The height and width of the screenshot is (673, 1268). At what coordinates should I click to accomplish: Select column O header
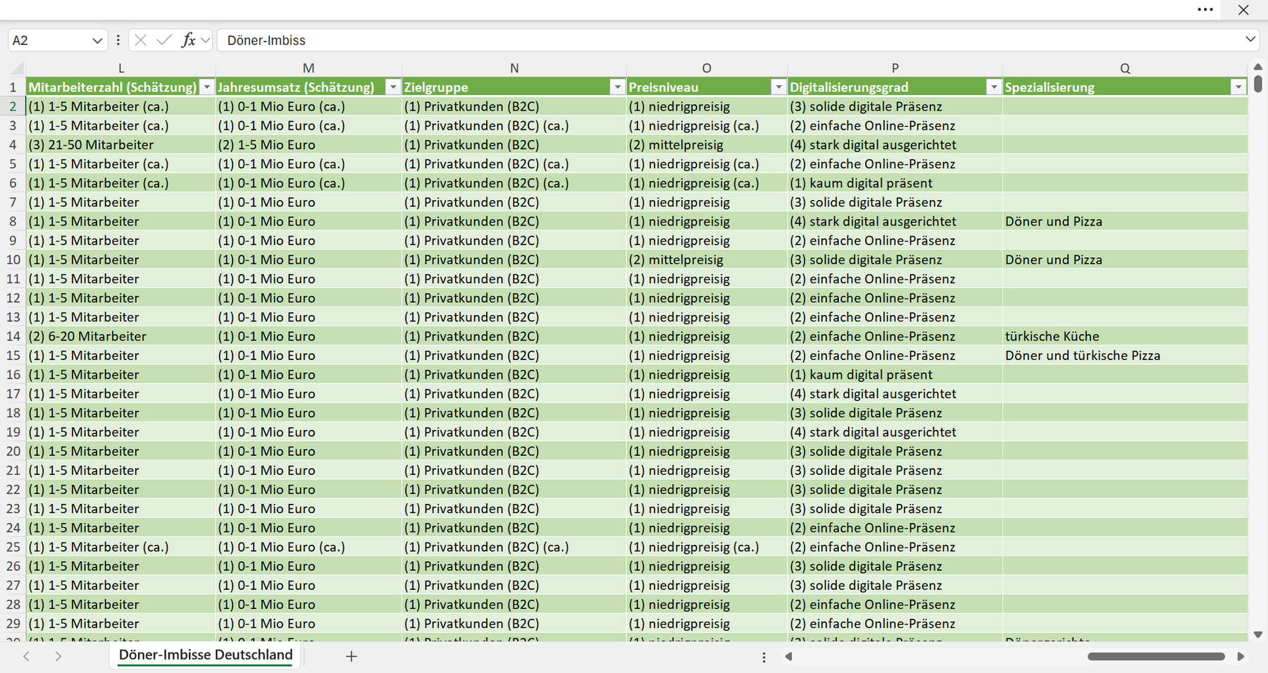click(x=707, y=68)
